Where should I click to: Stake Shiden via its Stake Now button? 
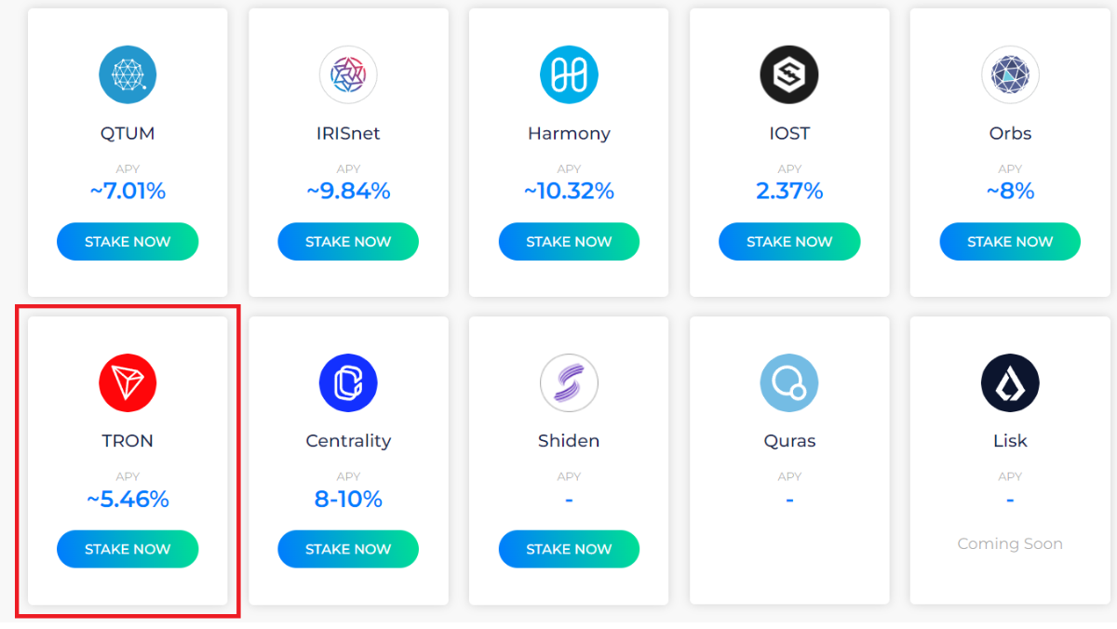569,550
